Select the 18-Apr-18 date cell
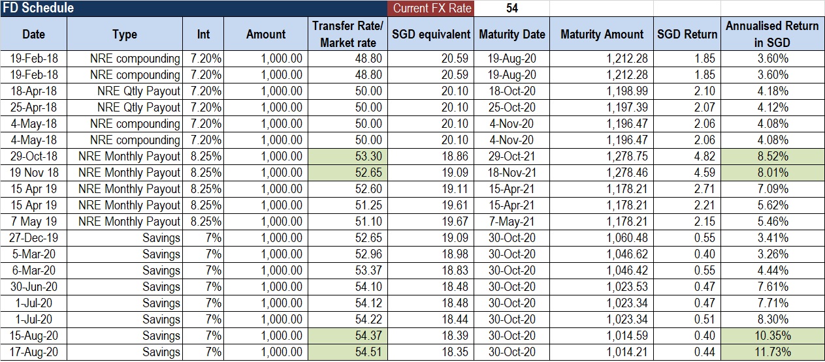Screen dimensions: 825x362 click(x=33, y=91)
